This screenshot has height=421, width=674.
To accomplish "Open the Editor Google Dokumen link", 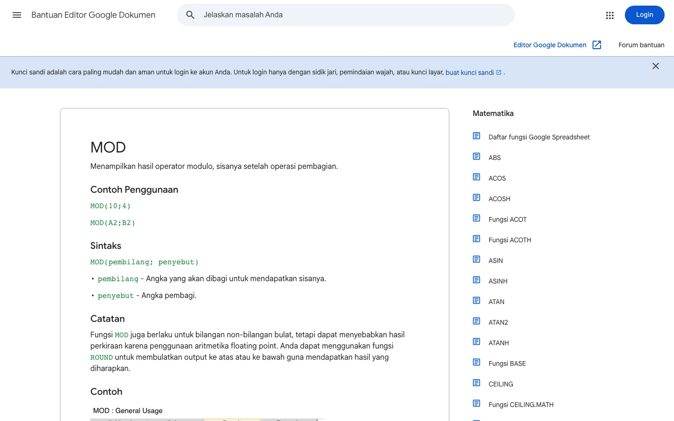I will 550,45.
